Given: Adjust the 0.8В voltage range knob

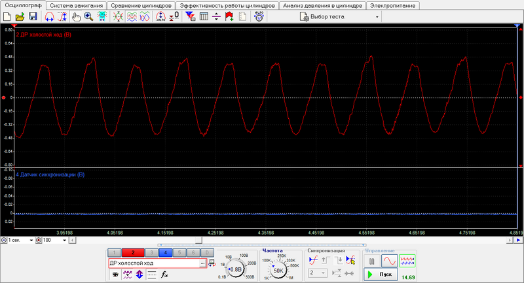Looking at the screenshot, I should pos(236,269).
